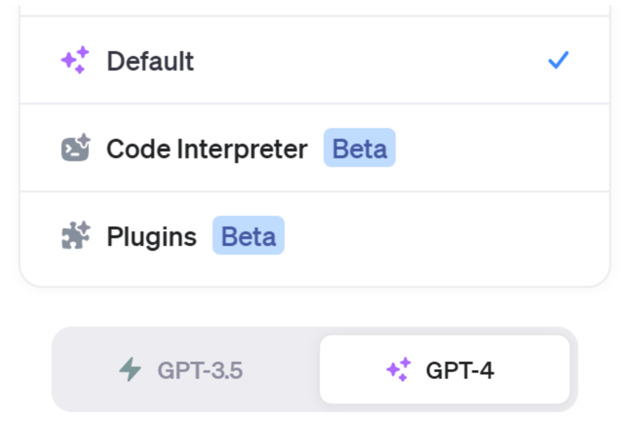Click Beta badge next to Code Interpreter
Image resolution: width=631 pixels, height=435 pixels.
click(x=359, y=148)
